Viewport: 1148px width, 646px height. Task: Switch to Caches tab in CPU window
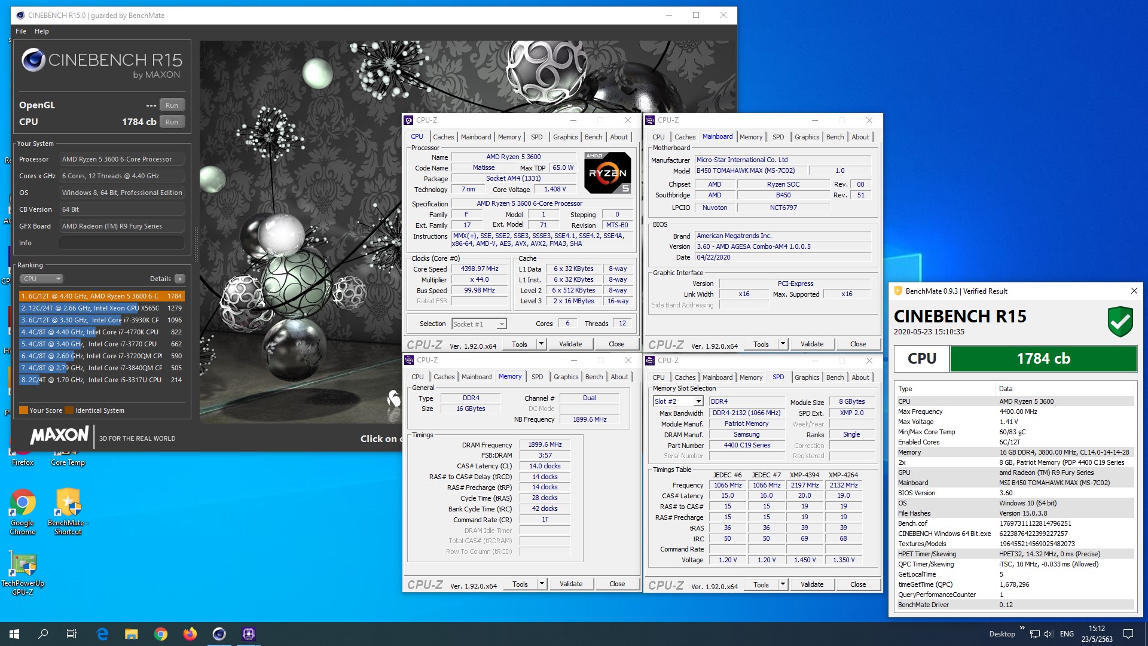click(444, 137)
